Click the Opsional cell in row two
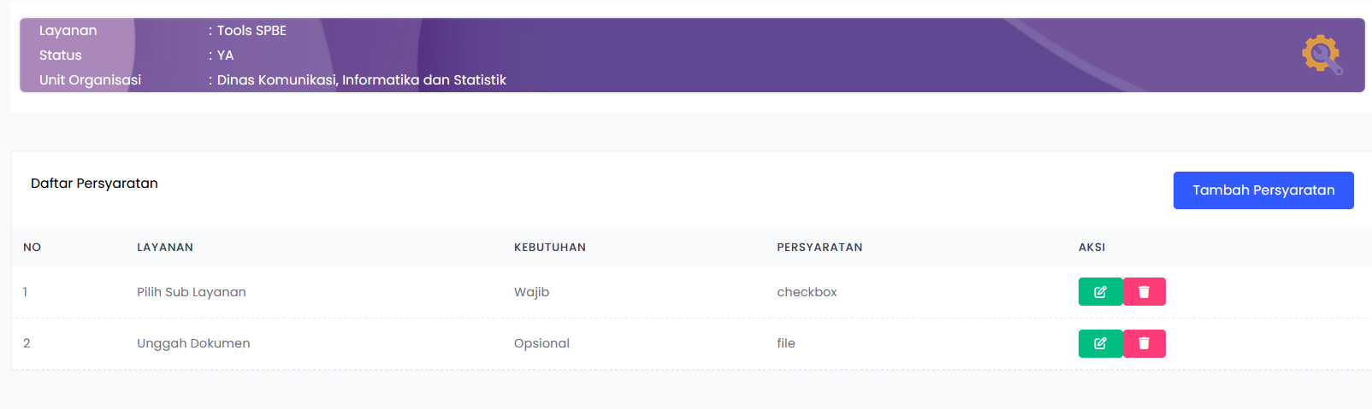Screen dimensions: 1372x409 click(x=541, y=343)
